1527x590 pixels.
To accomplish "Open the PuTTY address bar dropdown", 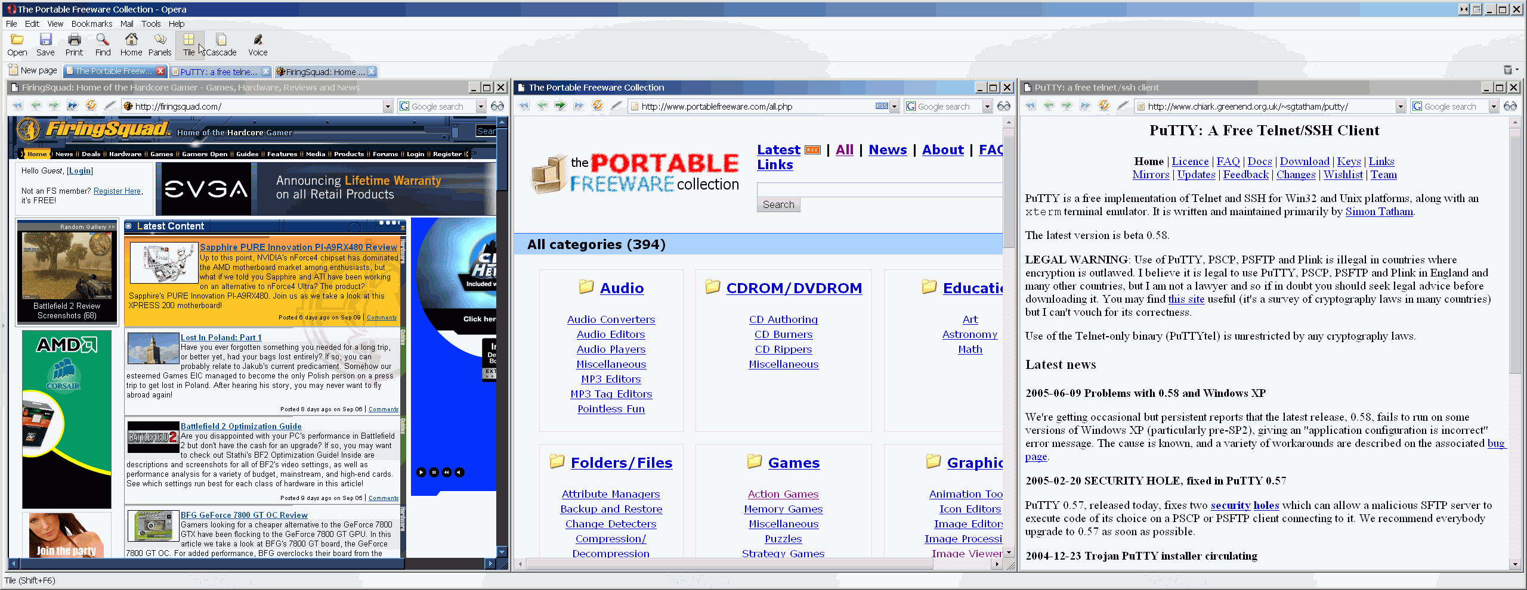I will tap(1401, 107).
